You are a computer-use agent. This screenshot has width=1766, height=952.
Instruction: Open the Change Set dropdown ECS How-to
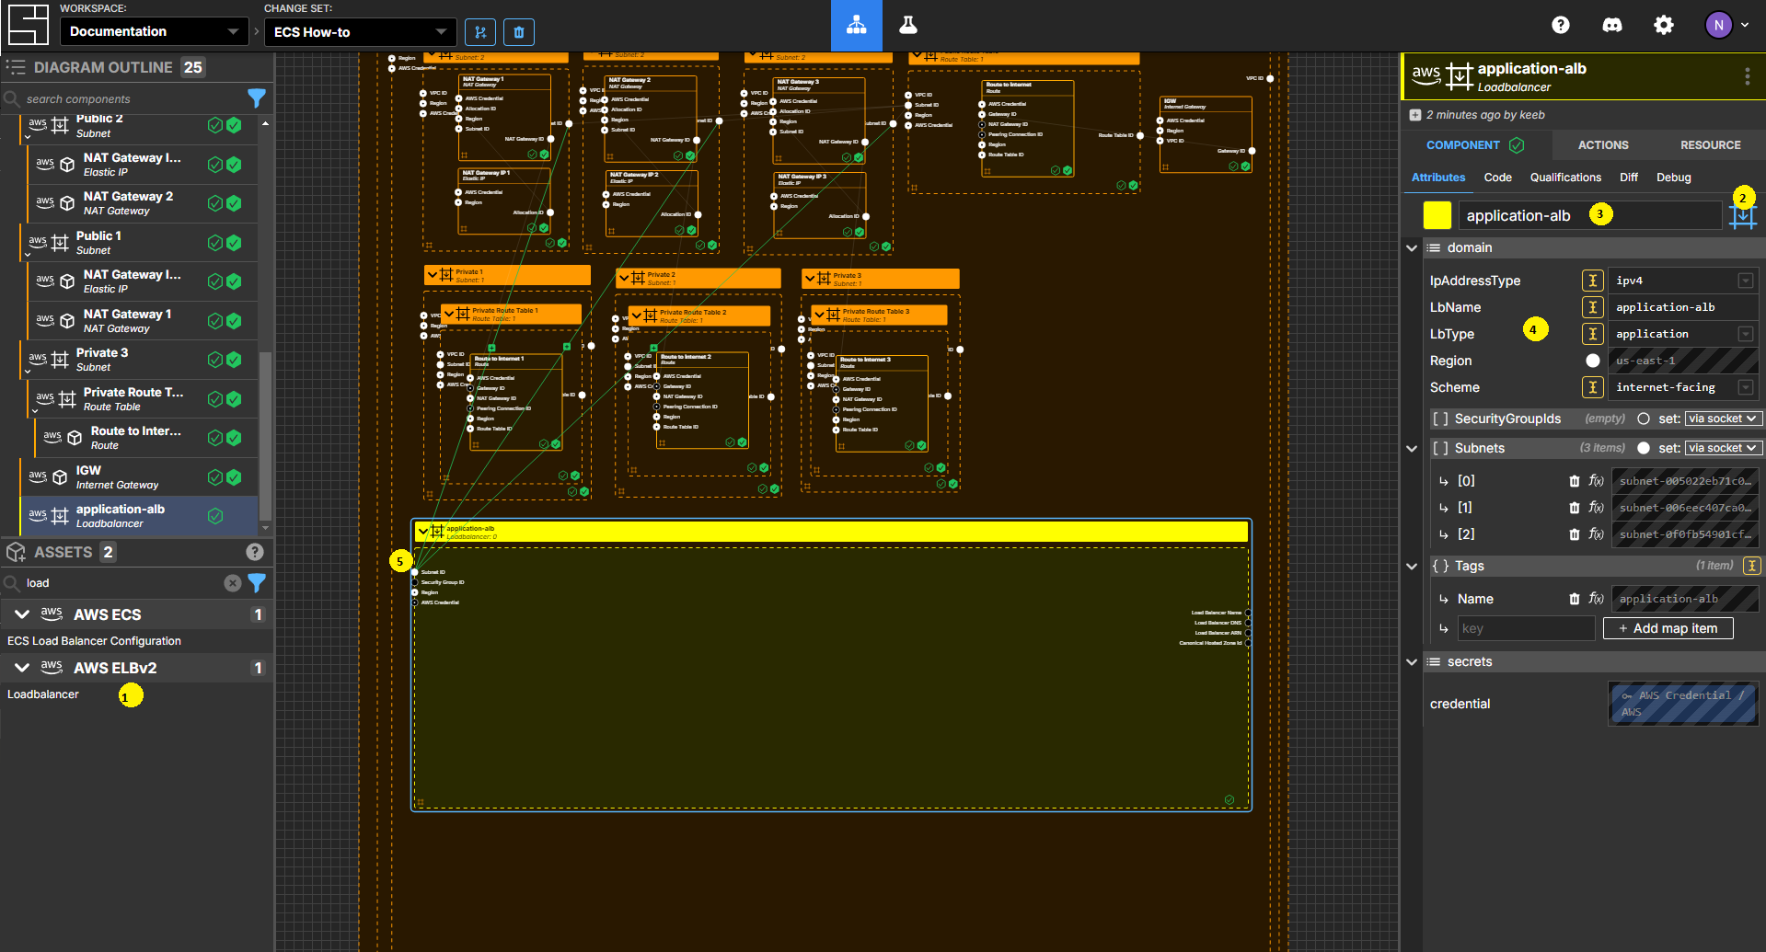(360, 32)
